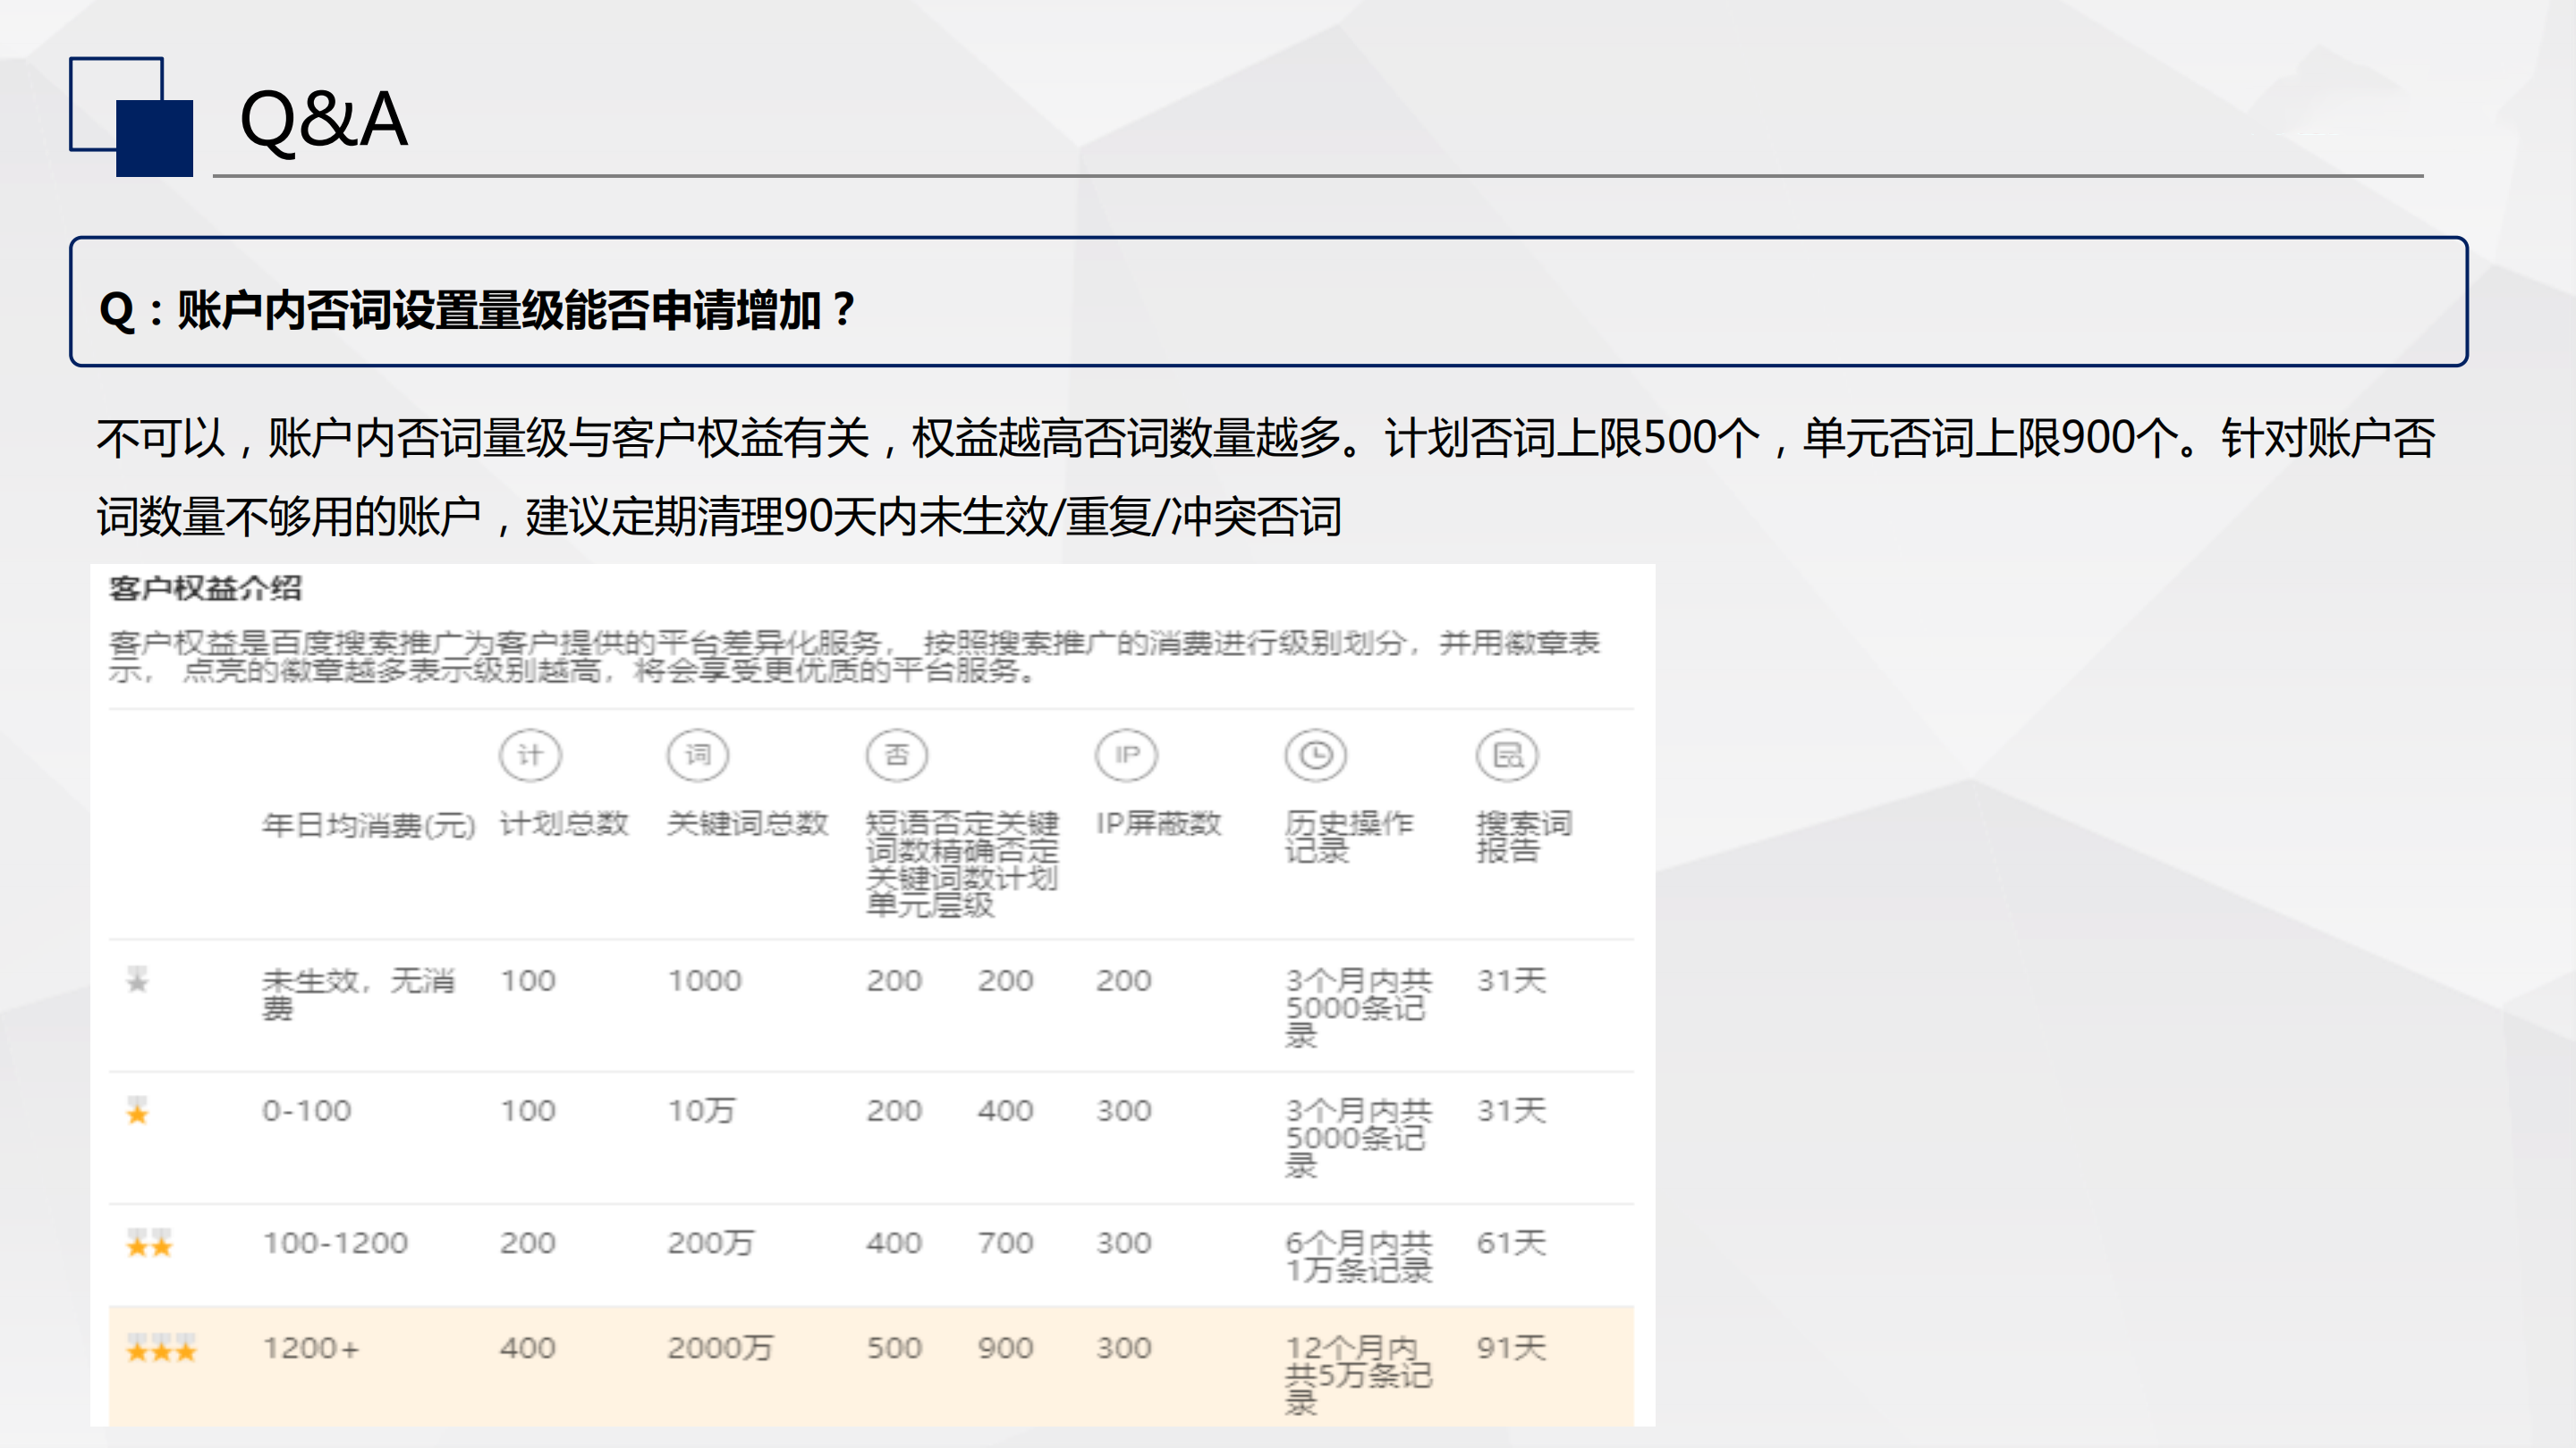Click the 计划总数 column header
Image resolution: width=2576 pixels, height=1448 pixels.
565,824
